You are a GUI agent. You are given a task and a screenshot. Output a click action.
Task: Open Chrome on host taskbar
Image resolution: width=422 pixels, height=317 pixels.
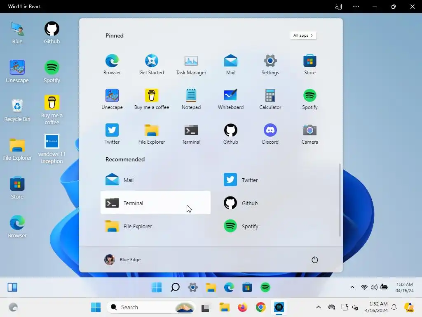point(260,307)
